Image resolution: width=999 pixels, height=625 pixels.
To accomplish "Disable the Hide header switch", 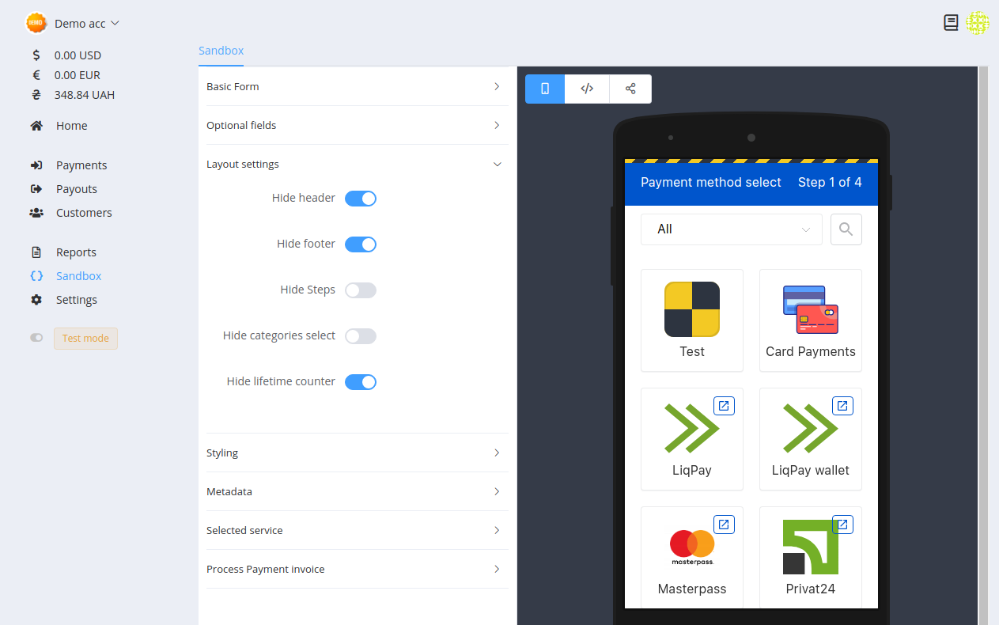I will click(361, 199).
